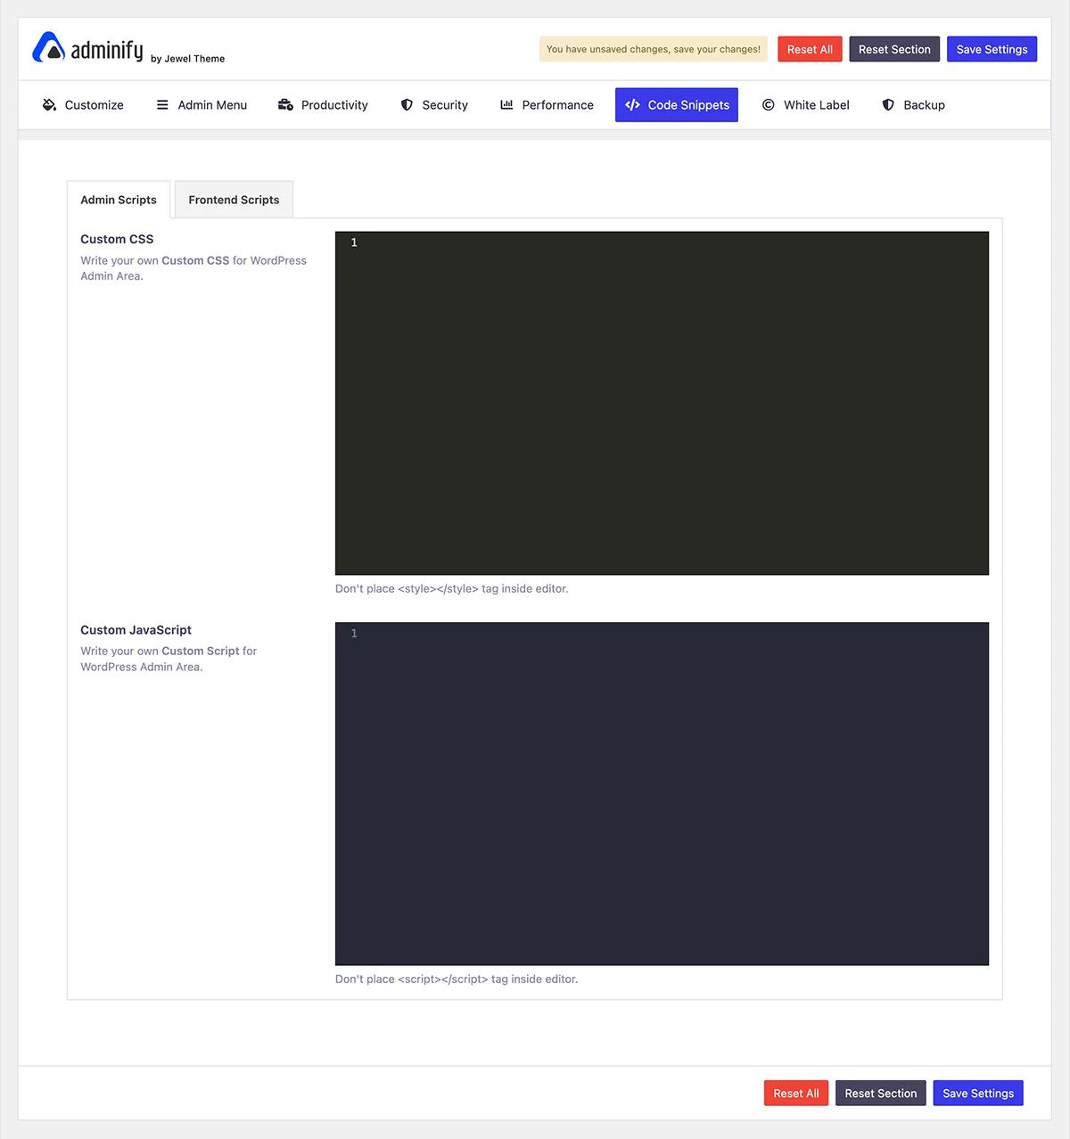This screenshot has height=1139, width=1070.
Task: Open the Admin Menu section
Action: point(202,105)
